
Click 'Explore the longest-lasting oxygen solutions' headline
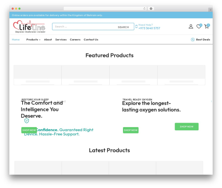point(151,106)
